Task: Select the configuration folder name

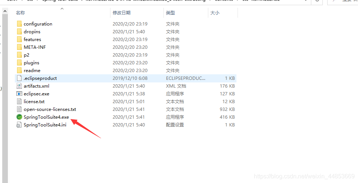Action: point(38,24)
